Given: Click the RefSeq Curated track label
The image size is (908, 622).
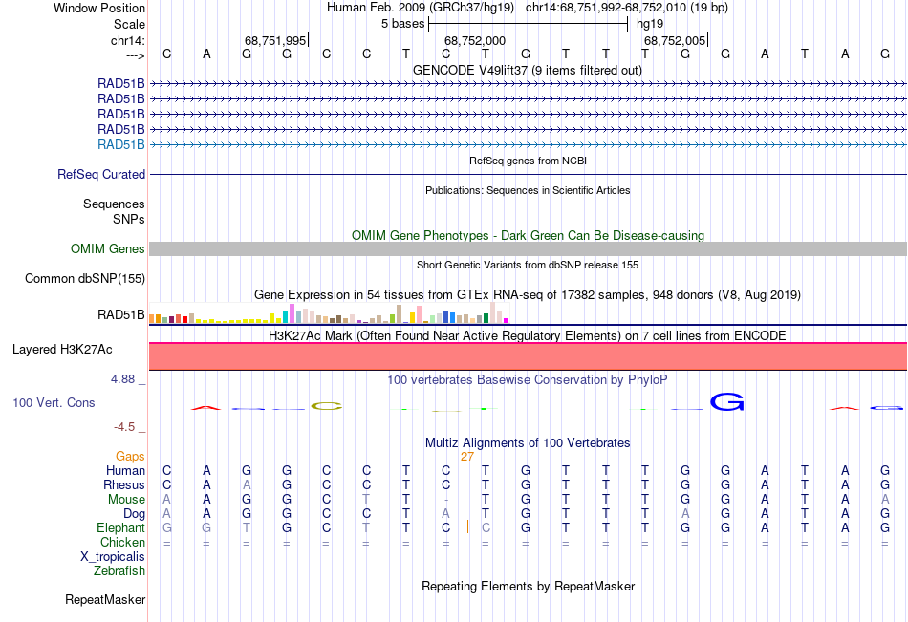Looking at the screenshot, I should [x=101, y=174].
